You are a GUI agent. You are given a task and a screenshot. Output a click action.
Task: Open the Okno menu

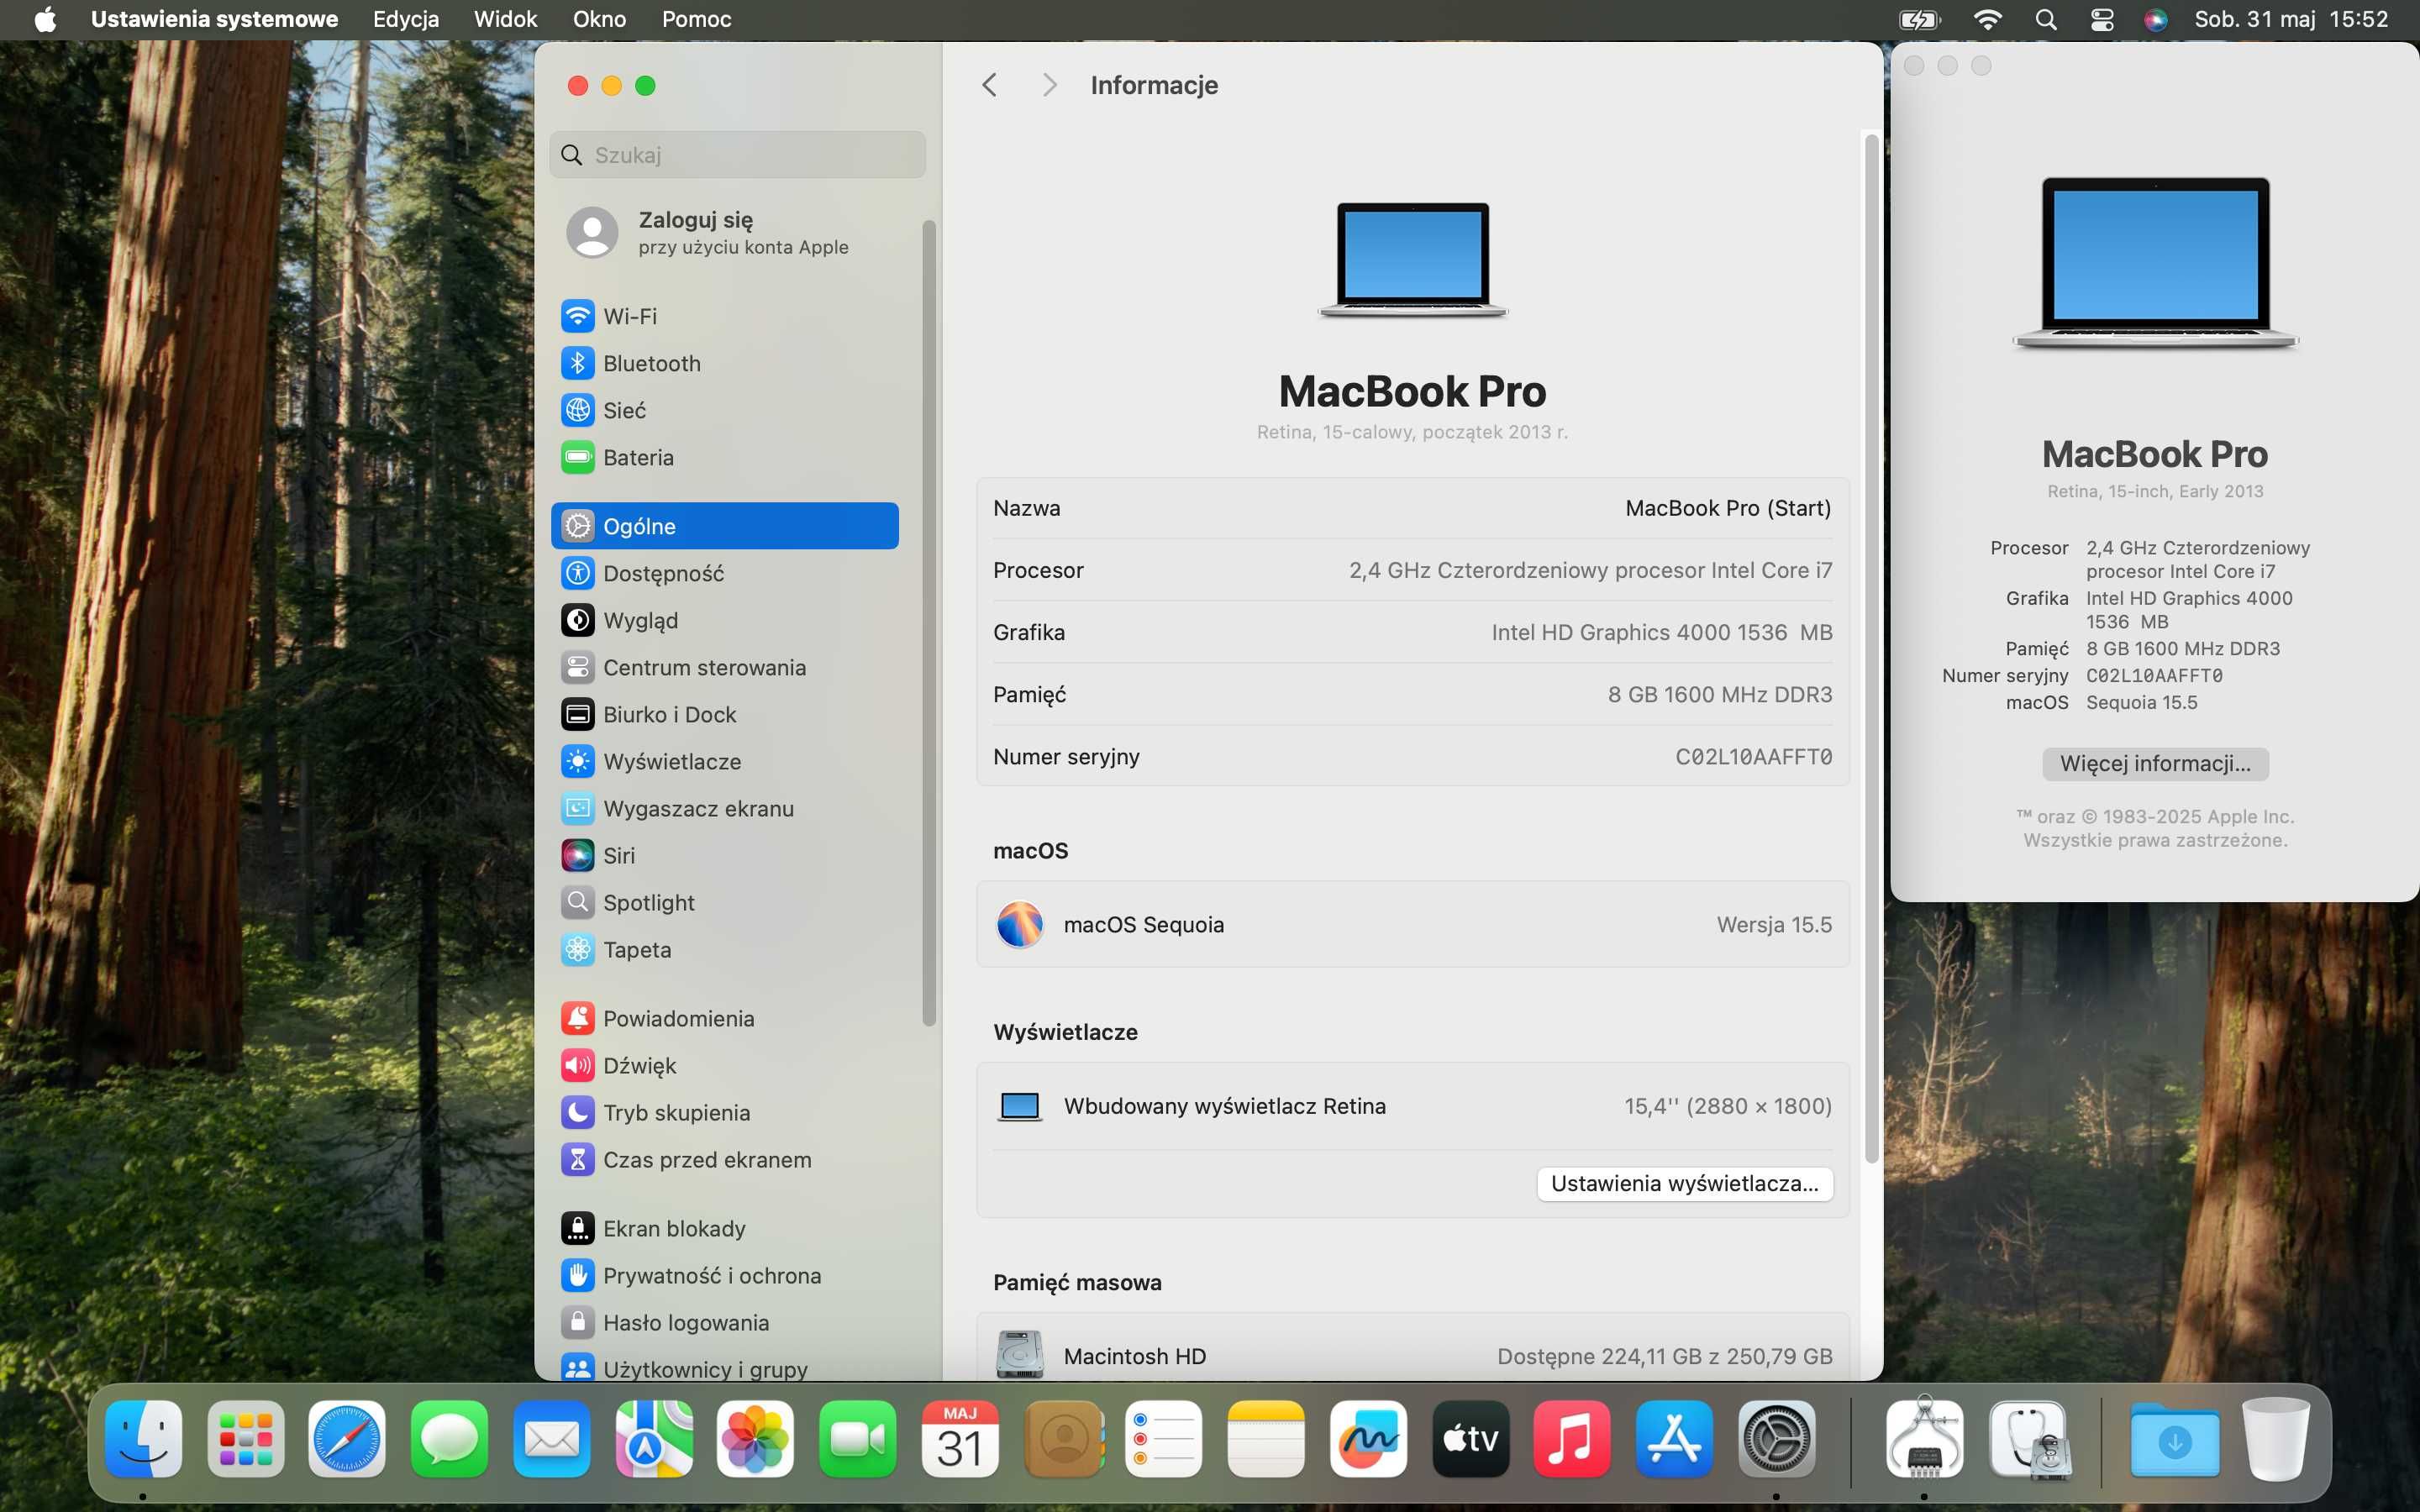click(x=599, y=19)
